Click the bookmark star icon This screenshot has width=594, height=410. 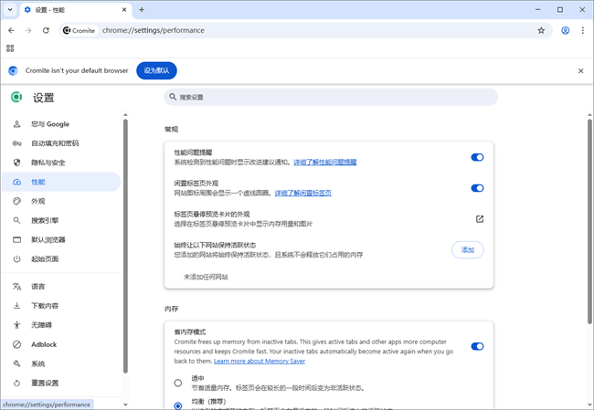tap(541, 30)
